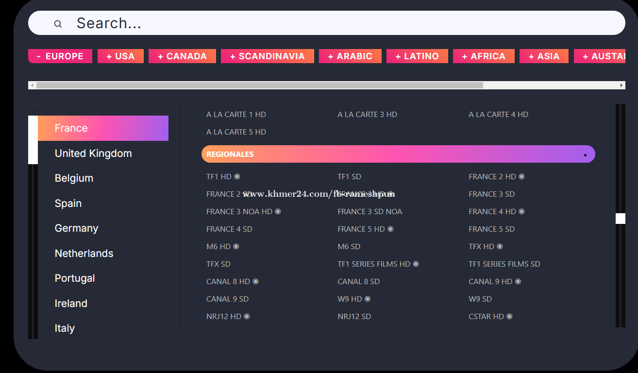
Task: Click the channel list vertical scroll thumb
Action: (x=620, y=219)
